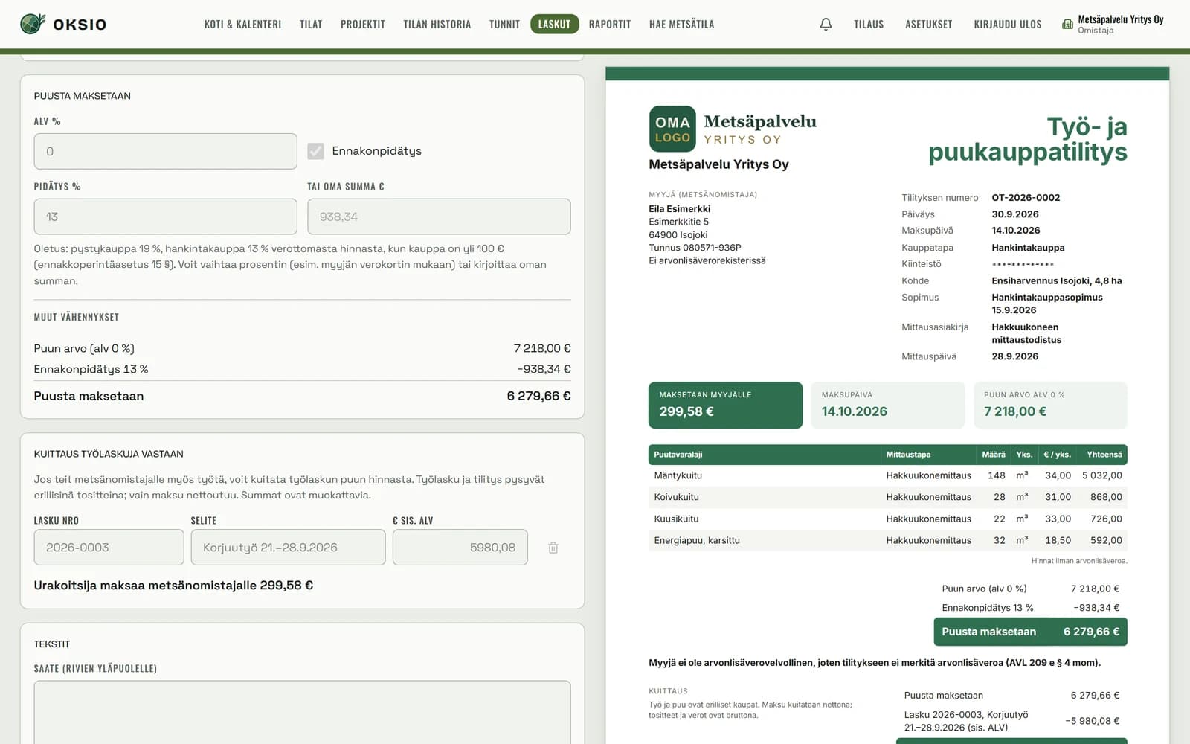Click the Työ- ja puukauppatilitys title

(1028, 139)
